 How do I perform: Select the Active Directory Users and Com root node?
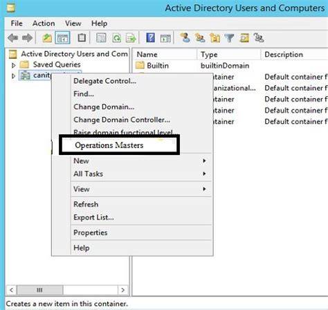(74, 54)
